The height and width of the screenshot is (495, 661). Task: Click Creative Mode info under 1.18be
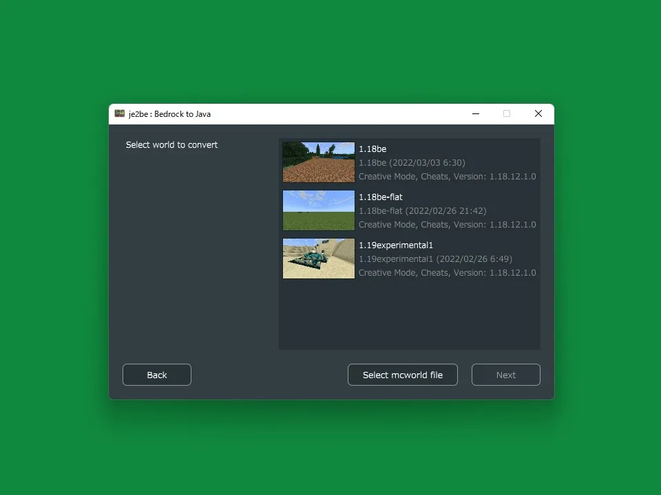click(448, 177)
